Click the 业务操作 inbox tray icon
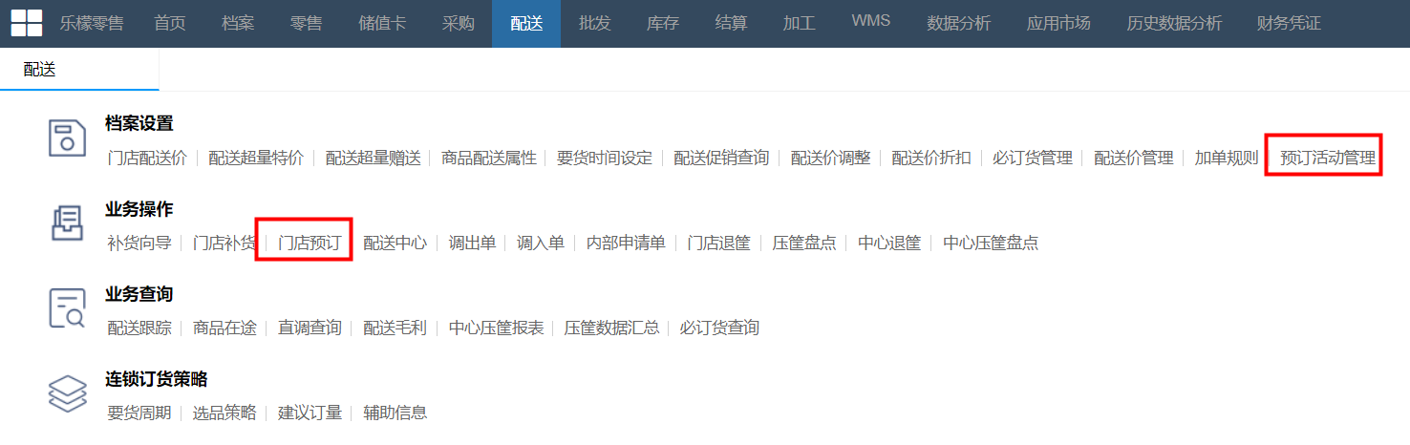The width and height of the screenshot is (1410, 445). (68, 223)
